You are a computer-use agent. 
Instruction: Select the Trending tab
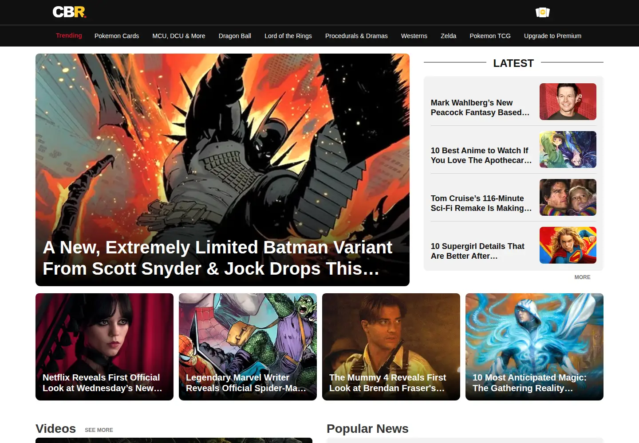(x=69, y=35)
